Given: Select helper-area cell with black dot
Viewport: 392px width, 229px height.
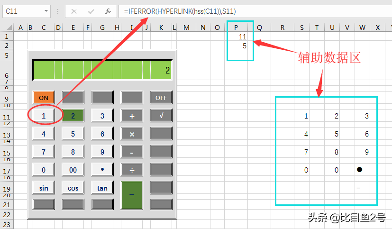Looking at the screenshot, I should 362,170.
